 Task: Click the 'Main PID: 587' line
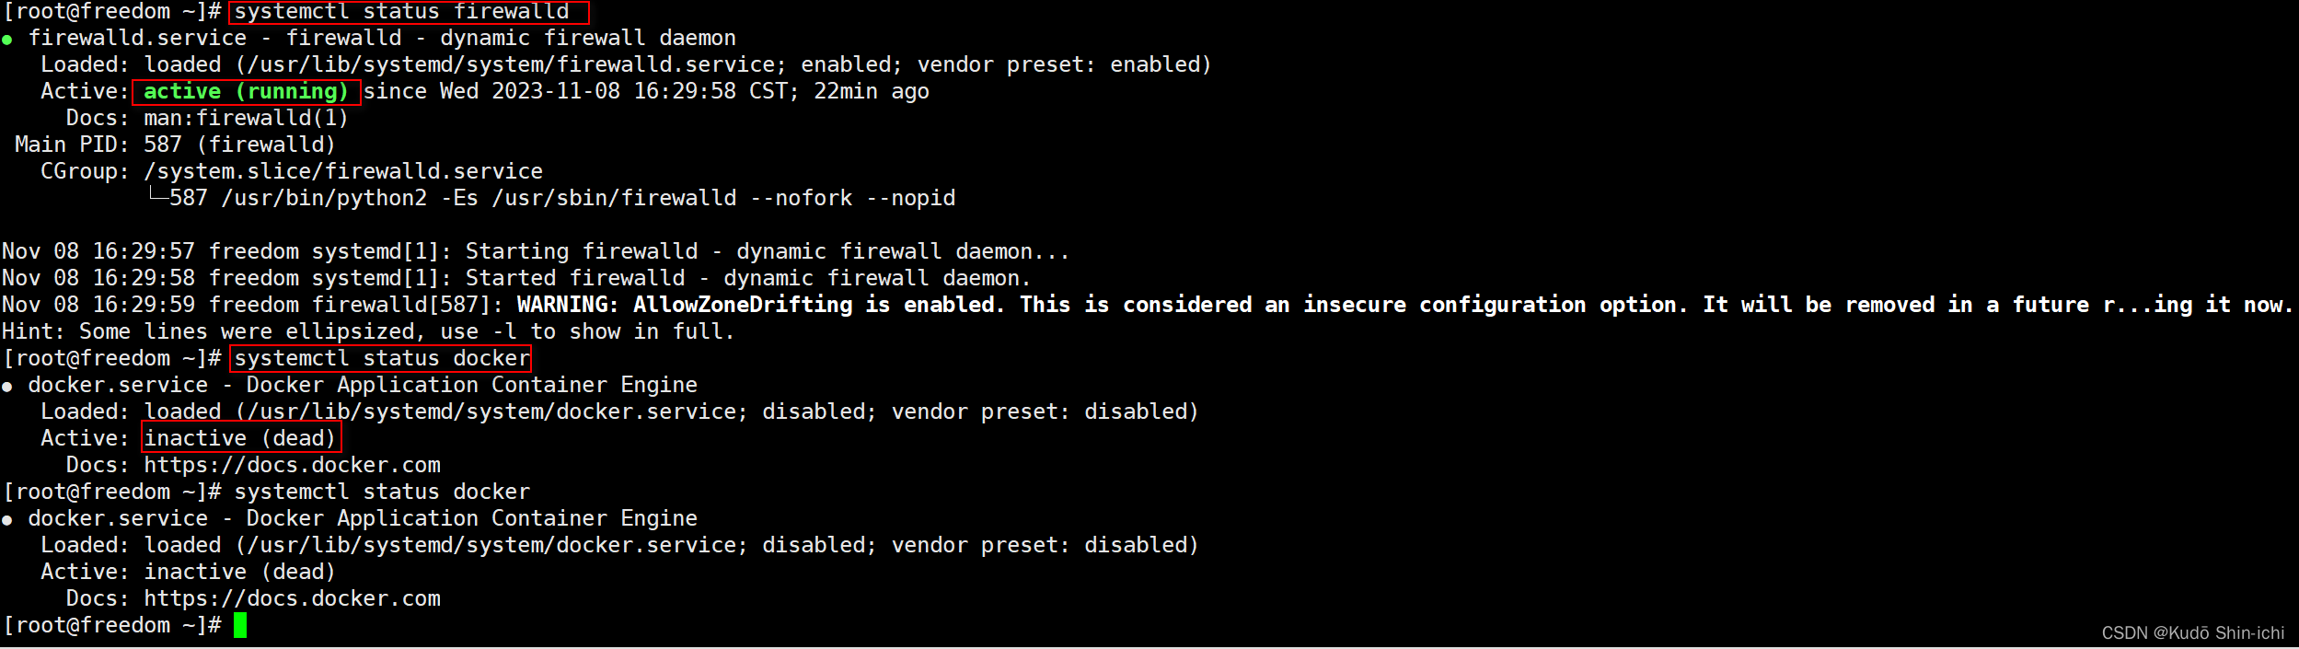click(175, 145)
